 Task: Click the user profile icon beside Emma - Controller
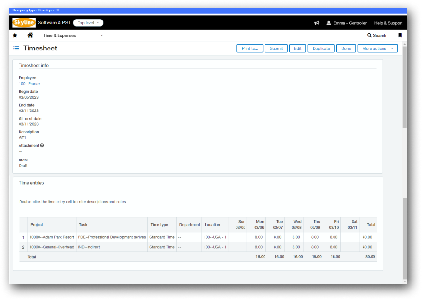[329, 23]
